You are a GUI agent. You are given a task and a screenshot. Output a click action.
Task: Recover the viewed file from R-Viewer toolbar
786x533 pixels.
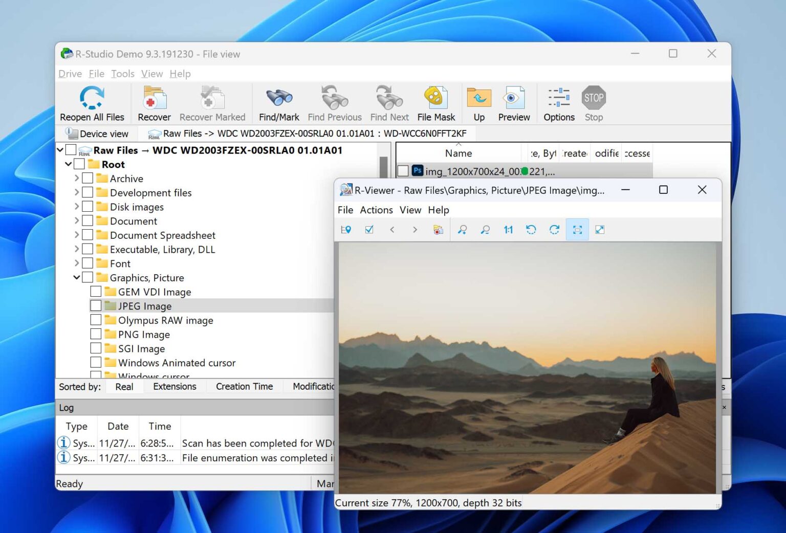(x=438, y=229)
